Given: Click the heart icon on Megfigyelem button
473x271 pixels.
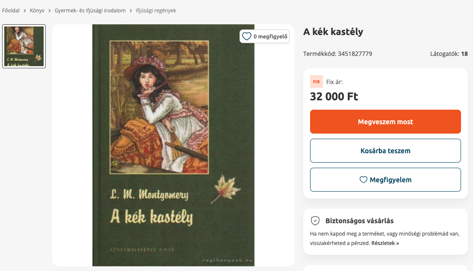Looking at the screenshot, I should coord(364,180).
